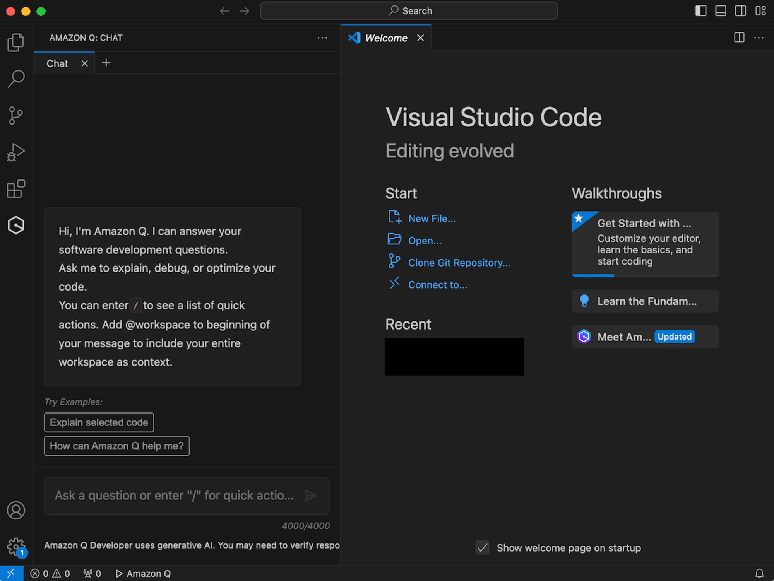Viewport: 774px width, 581px height.
Task: Click the lightbulb icon on Learn card
Action: [x=584, y=301]
